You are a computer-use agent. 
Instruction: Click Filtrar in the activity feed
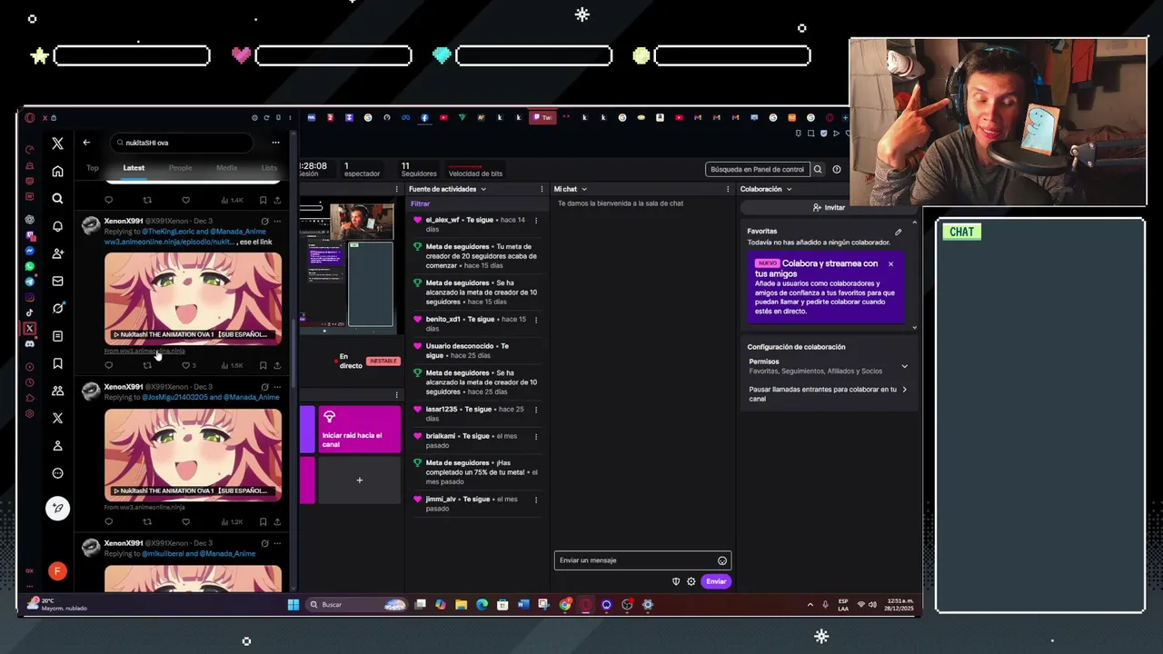(x=420, y=203)
